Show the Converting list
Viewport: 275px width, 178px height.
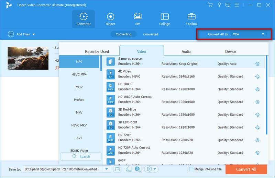123,34
